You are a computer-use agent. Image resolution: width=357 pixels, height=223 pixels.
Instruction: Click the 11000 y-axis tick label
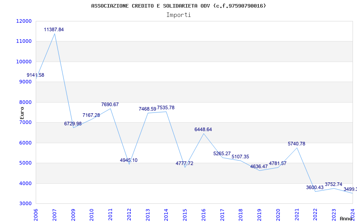[24, 41]
